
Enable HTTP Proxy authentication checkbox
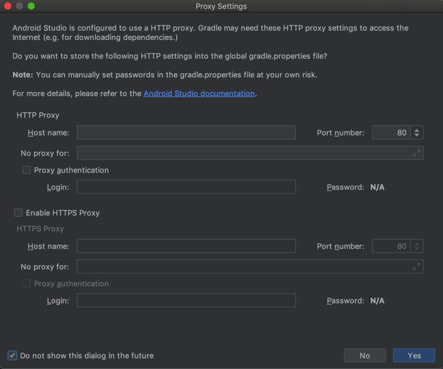26,170
